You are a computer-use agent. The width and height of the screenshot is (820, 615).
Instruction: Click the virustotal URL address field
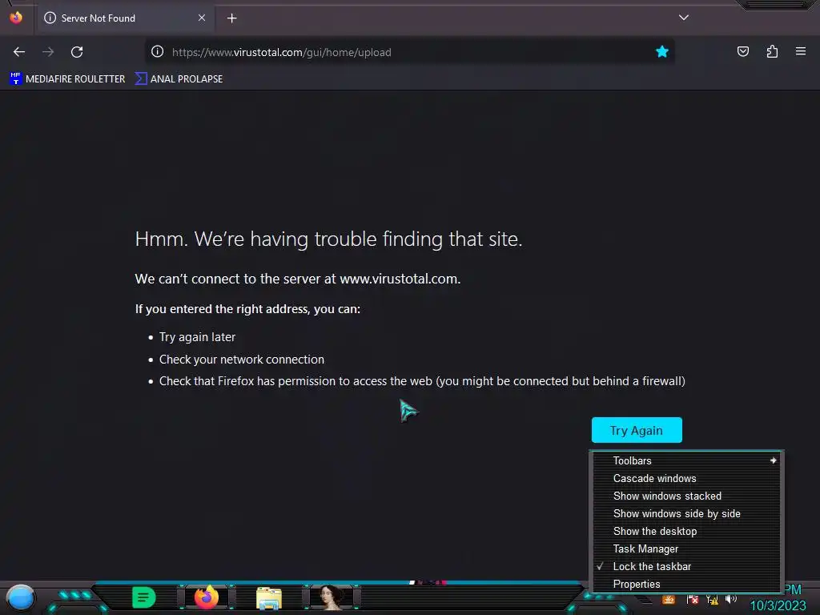pos(408,52)
